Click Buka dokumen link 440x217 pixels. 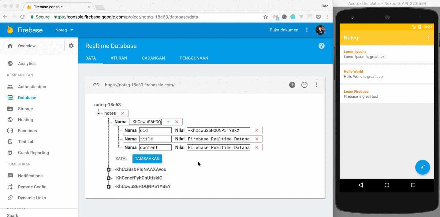tap(284, 30)
